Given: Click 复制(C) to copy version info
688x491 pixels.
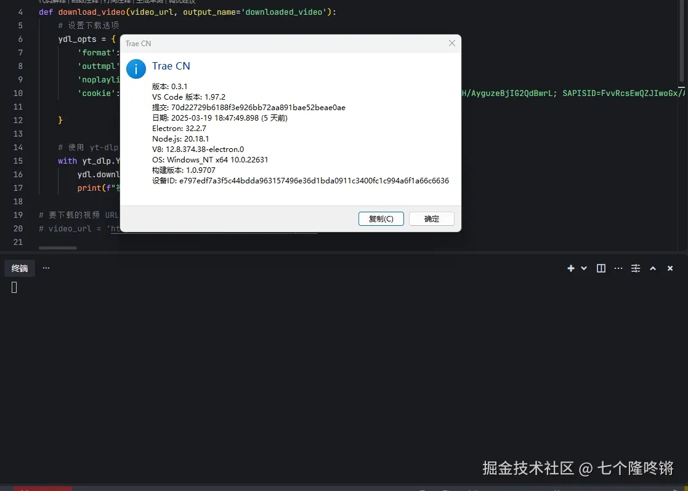Looking at the screenshot, I should (381, 218).
